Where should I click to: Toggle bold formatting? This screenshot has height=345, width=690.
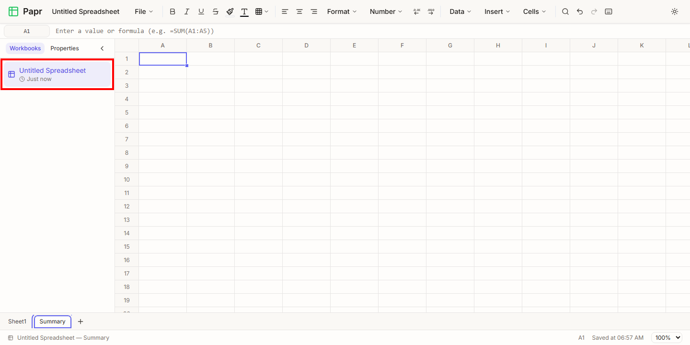point(172,11)
